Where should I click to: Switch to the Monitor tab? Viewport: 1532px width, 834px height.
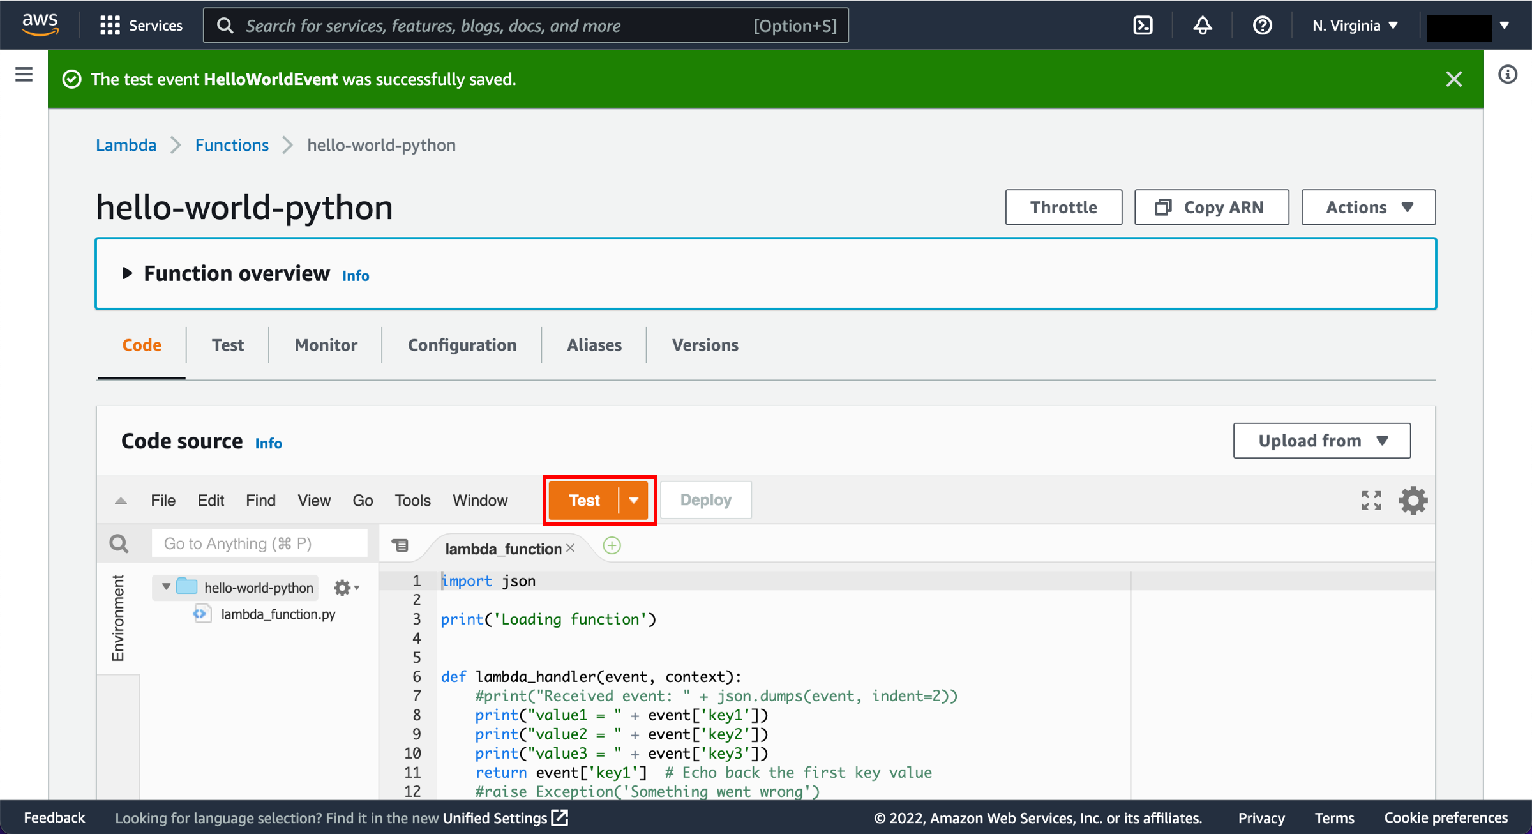[x=326, y=345]
